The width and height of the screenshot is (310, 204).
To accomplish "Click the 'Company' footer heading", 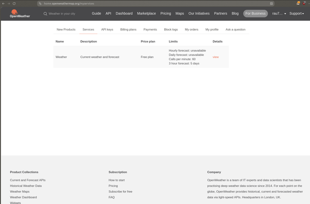I will 214,172.
